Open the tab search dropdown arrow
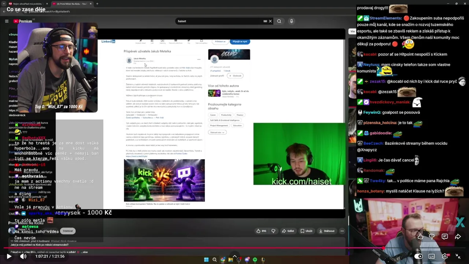Viewport: 469px width, 264px height. click(x=3, y=4)
